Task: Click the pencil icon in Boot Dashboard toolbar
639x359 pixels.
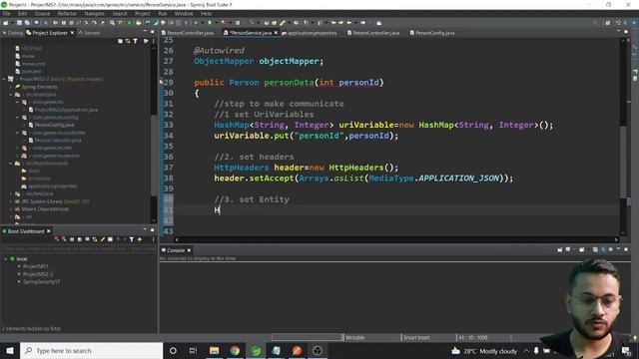Action: point(103,239)
